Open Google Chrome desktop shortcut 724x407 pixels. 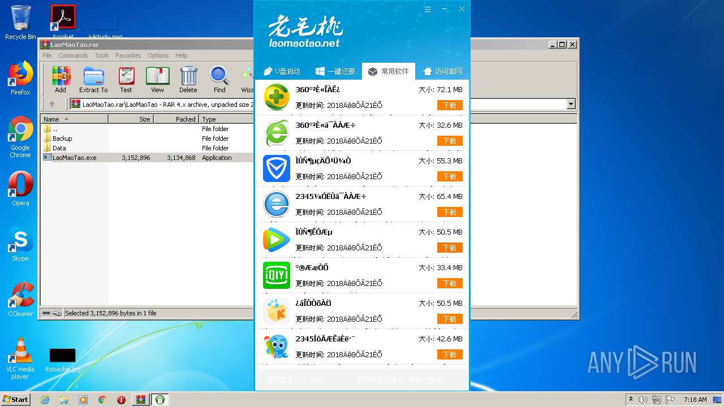(20, 137)
